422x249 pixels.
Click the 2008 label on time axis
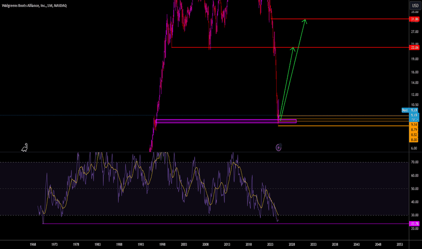[x=206, y=244]
